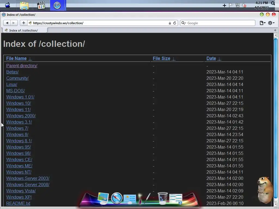
Task: Open the gear settings dropdown
Action: coord(271,23)
